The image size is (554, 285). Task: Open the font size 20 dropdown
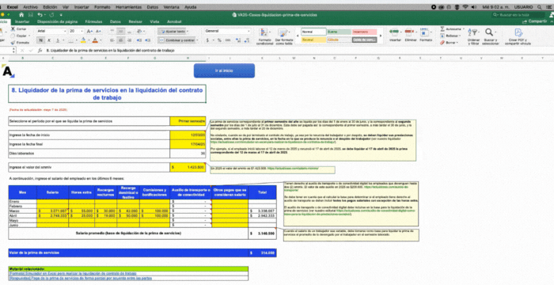(x=82, y=31)
